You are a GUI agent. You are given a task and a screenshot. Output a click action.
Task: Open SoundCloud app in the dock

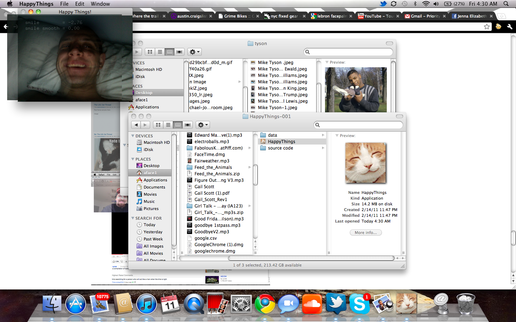tap(312, 304)
